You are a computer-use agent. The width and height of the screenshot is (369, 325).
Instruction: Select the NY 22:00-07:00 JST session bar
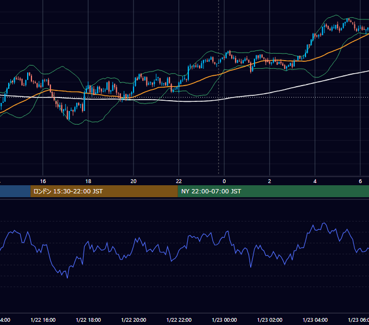click(x=273, y=191)
